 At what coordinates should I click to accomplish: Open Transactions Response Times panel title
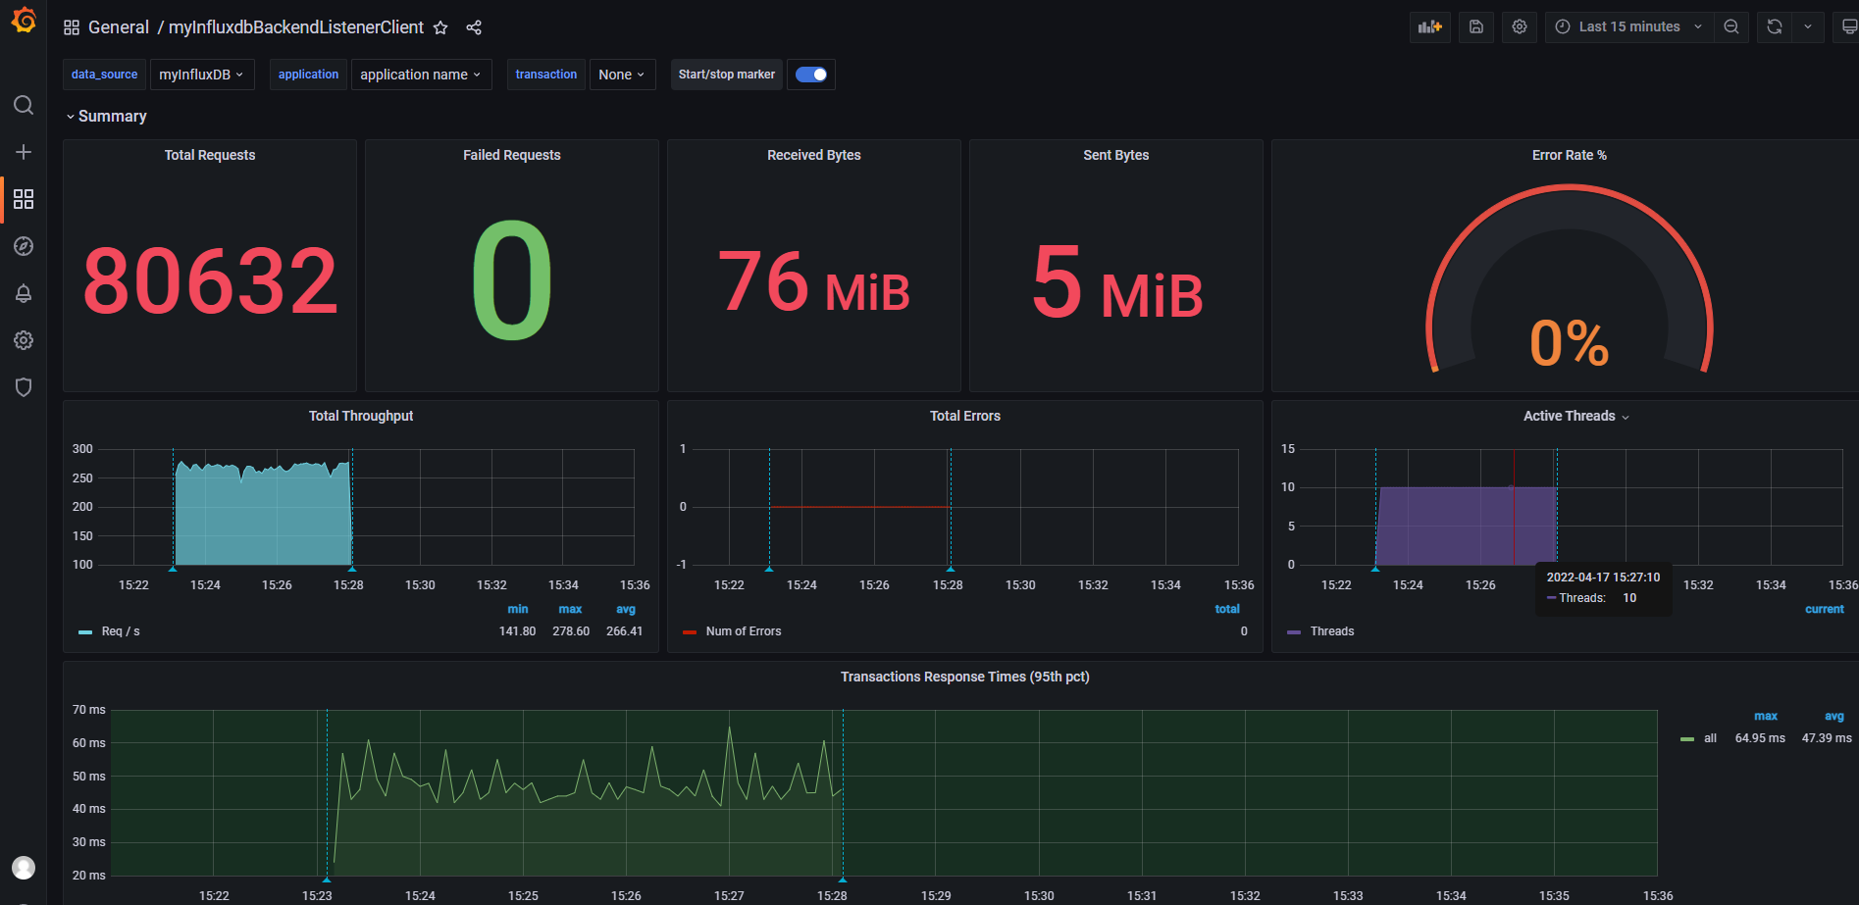point(965,677)
